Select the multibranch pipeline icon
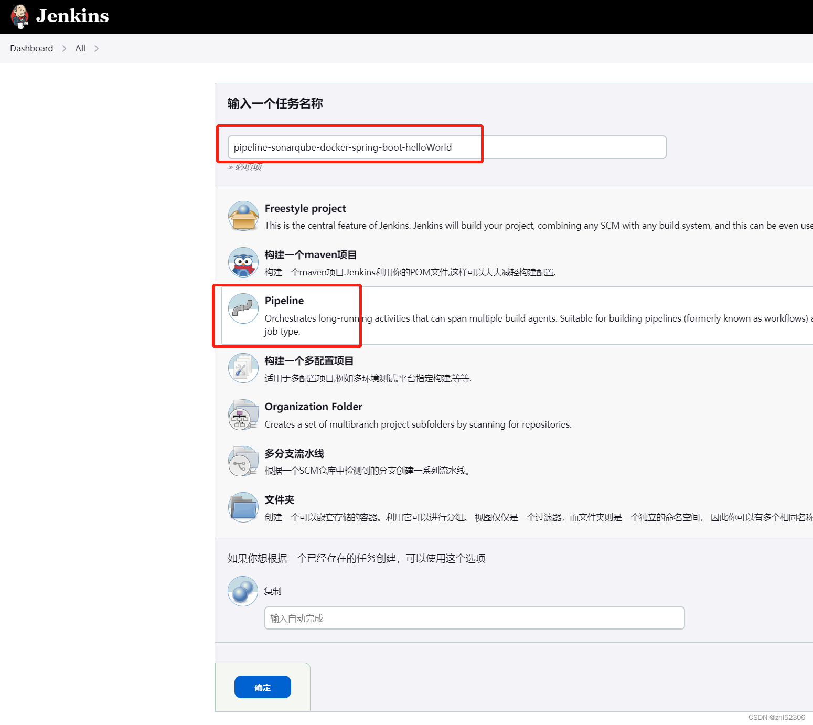 [243, 461]
